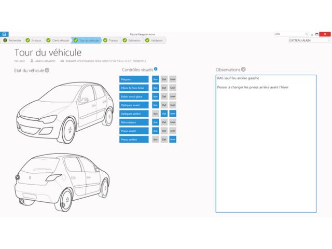Click the Optiques arrière label button
Viewport: 332px width, 249px height.
click(x=134, y=114)
